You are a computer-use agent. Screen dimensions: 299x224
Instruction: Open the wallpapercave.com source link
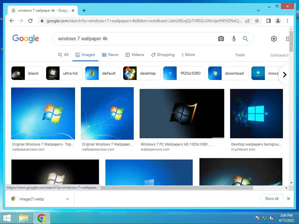click(155, 149)
